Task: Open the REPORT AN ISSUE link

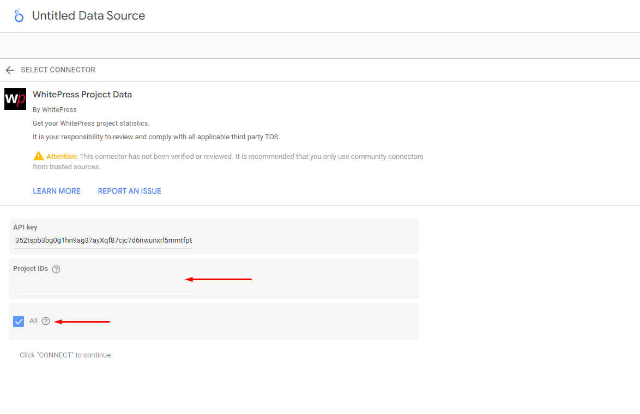Action: tap(129, 191)
